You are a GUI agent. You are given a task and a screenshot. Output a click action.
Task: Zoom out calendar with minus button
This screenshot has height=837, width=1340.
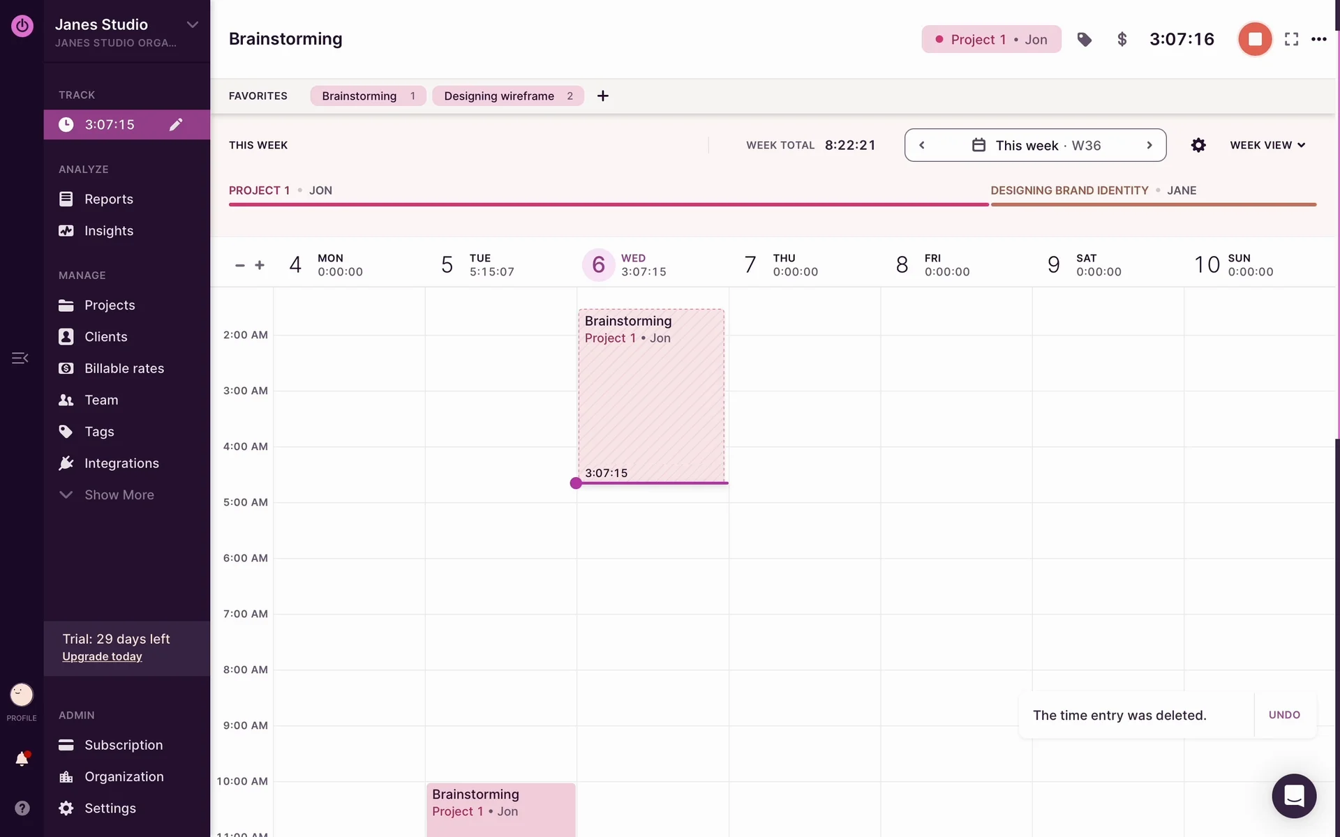[x=240, y=265]
